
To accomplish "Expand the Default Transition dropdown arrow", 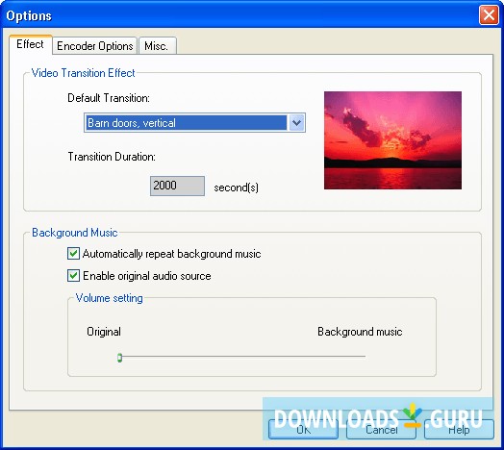I will tap(296, 122).
